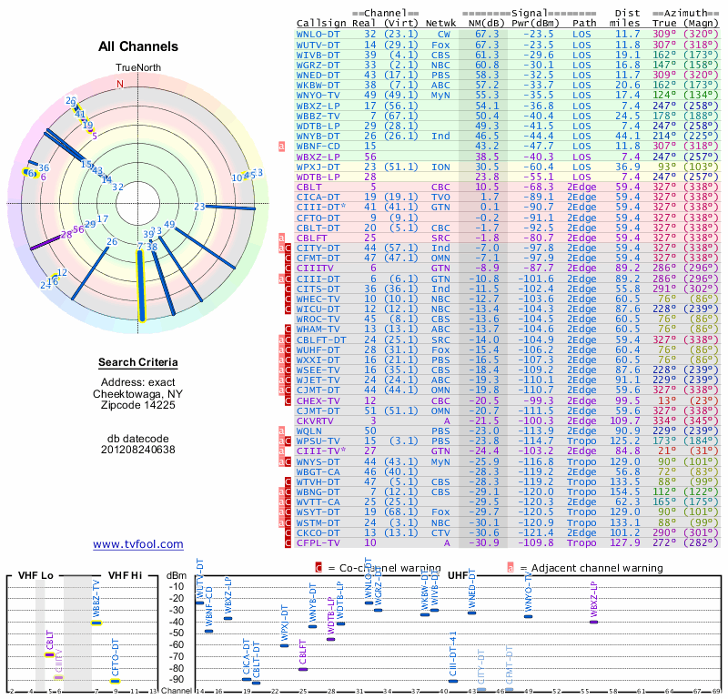Image resolution: width=728 pixels, height=699 pixels.
Task: Select the WIVB-DT callsign row
Action: 318,55
